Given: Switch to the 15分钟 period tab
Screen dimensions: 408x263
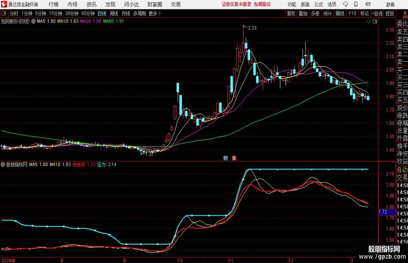Looking at the screenshot, I should (x=56, y=13).
